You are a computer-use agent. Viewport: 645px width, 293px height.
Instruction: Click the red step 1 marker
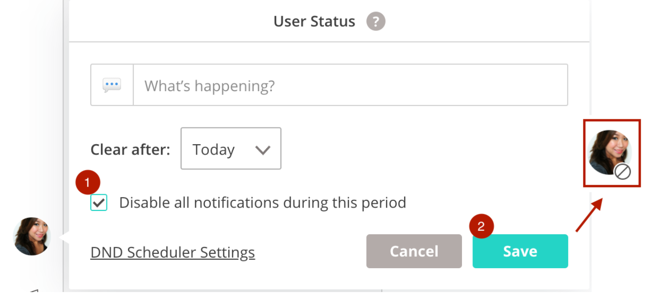point(87,182)
